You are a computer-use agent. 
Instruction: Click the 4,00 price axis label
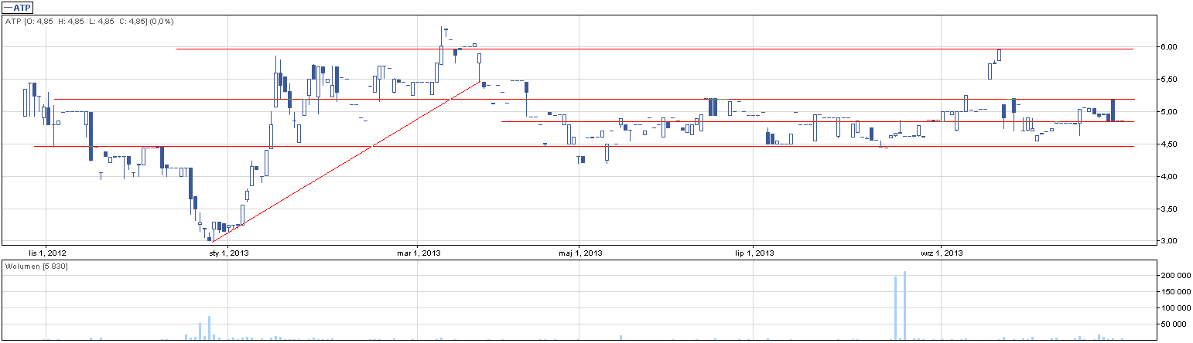tap(1169, 177)
